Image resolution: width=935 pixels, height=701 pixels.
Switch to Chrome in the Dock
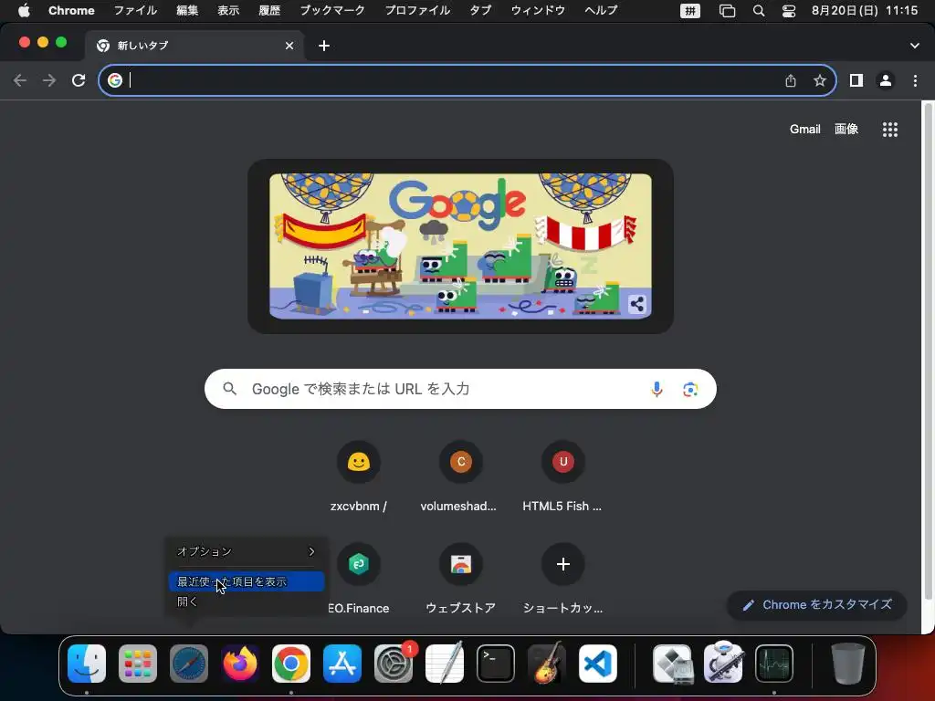coord(291,664)
